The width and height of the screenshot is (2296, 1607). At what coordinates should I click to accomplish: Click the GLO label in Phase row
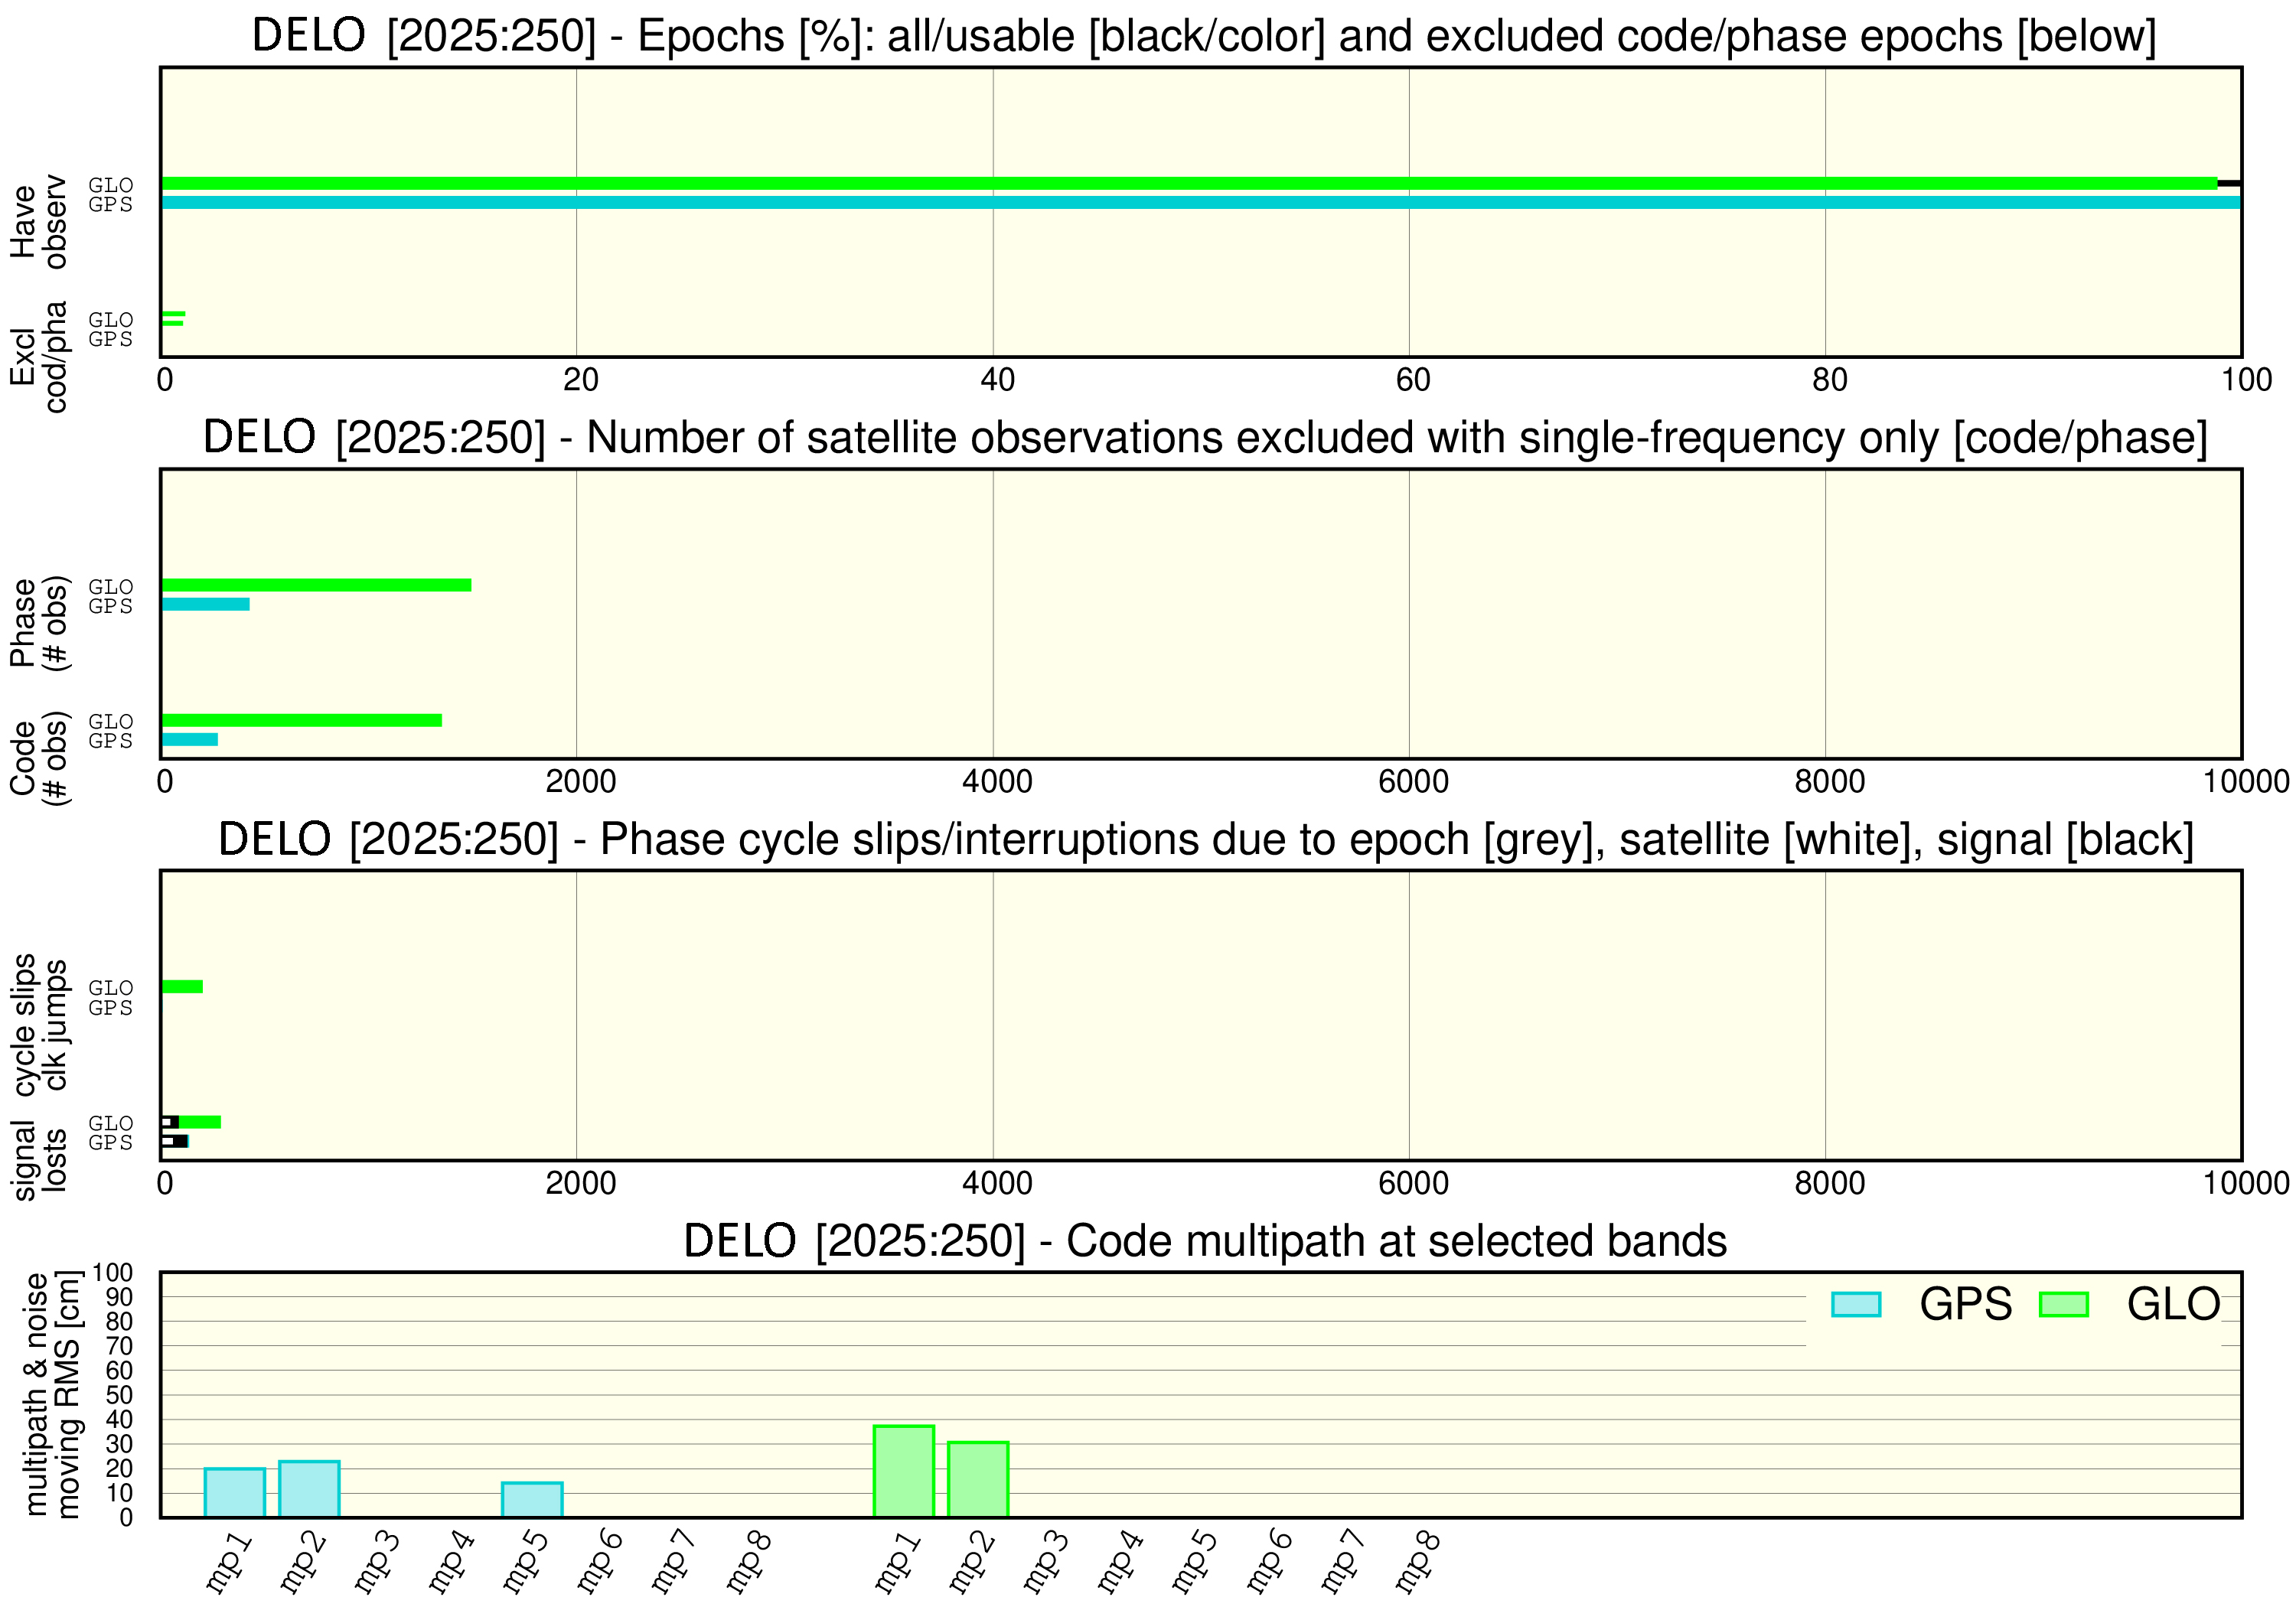point(110,587)
